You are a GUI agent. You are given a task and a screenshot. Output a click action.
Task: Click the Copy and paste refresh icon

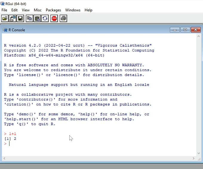[45, 18]
